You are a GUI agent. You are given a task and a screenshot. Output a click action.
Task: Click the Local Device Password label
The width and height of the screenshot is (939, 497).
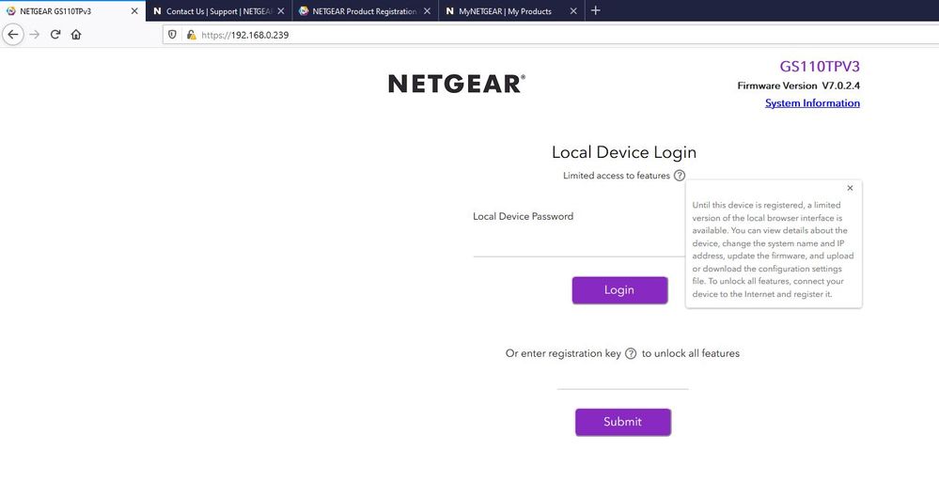point(523,216)
